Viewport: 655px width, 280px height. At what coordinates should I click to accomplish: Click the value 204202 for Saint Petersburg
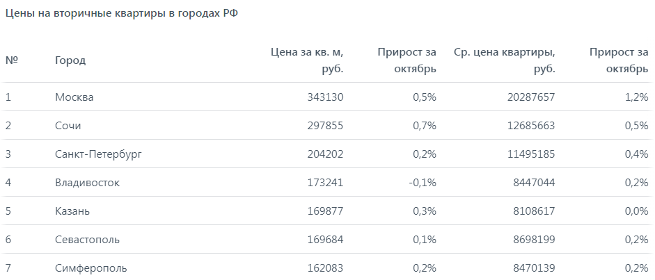tap(325, 154)
